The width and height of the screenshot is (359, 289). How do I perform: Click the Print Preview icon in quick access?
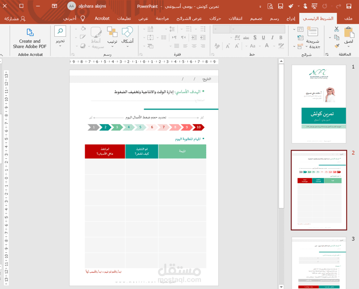point(270,6)
